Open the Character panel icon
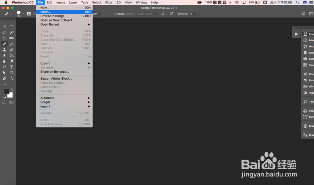 [305, 74]
